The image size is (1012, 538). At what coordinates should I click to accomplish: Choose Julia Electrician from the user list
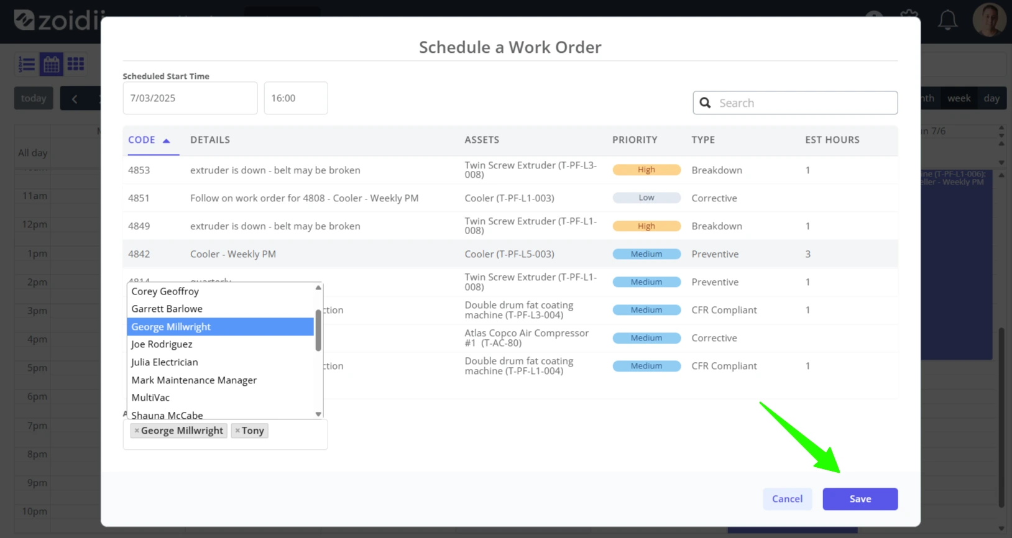pos(221,362)
